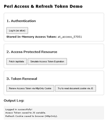Click the 1. Authentication heading

point(21,21)
